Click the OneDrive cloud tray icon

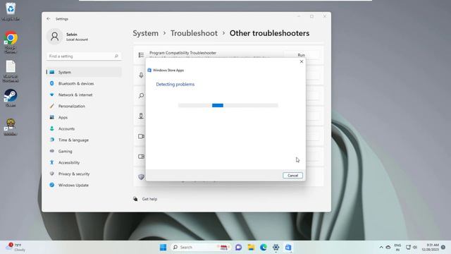tap(388, 248)
